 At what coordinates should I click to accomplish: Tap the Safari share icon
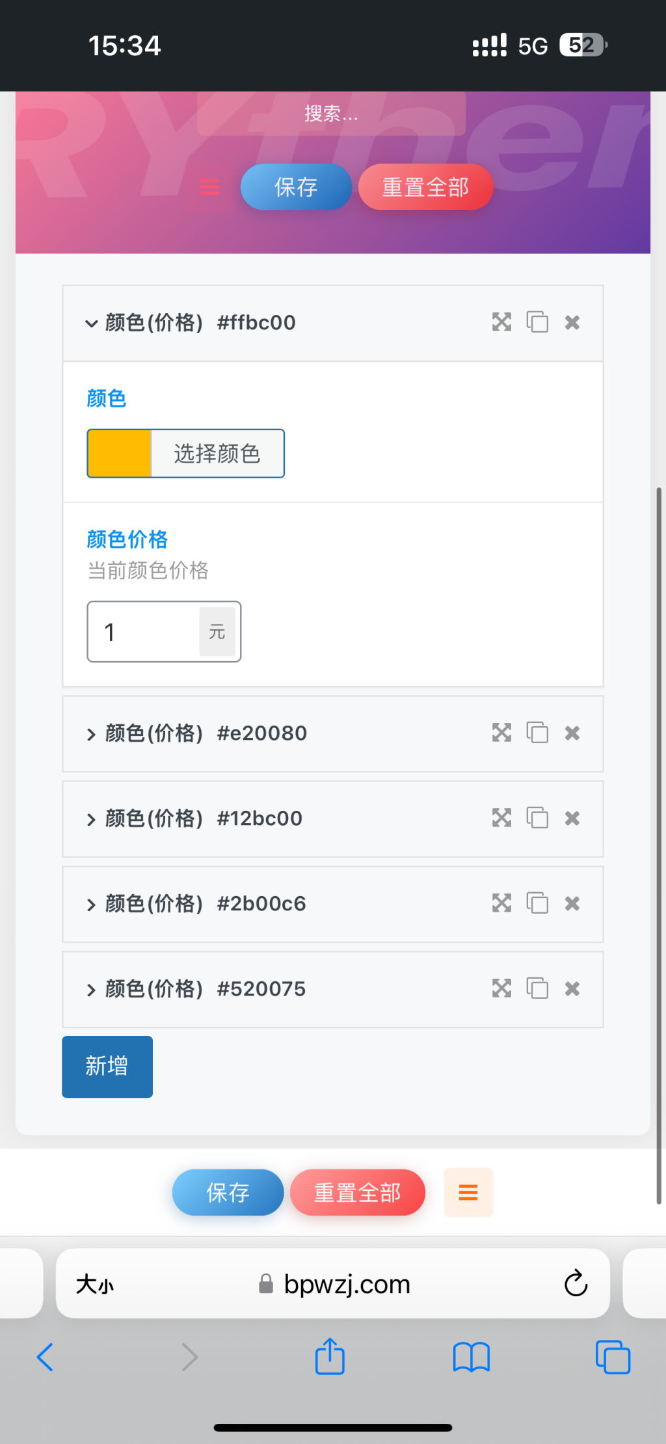pos(330,1357)
